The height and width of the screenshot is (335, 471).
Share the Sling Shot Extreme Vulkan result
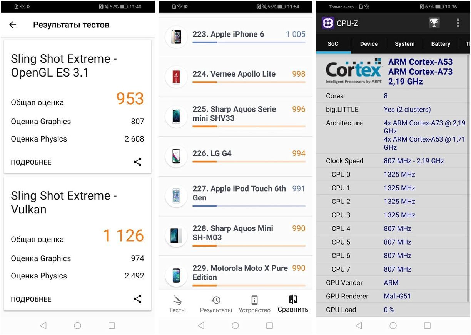(137, 299)
